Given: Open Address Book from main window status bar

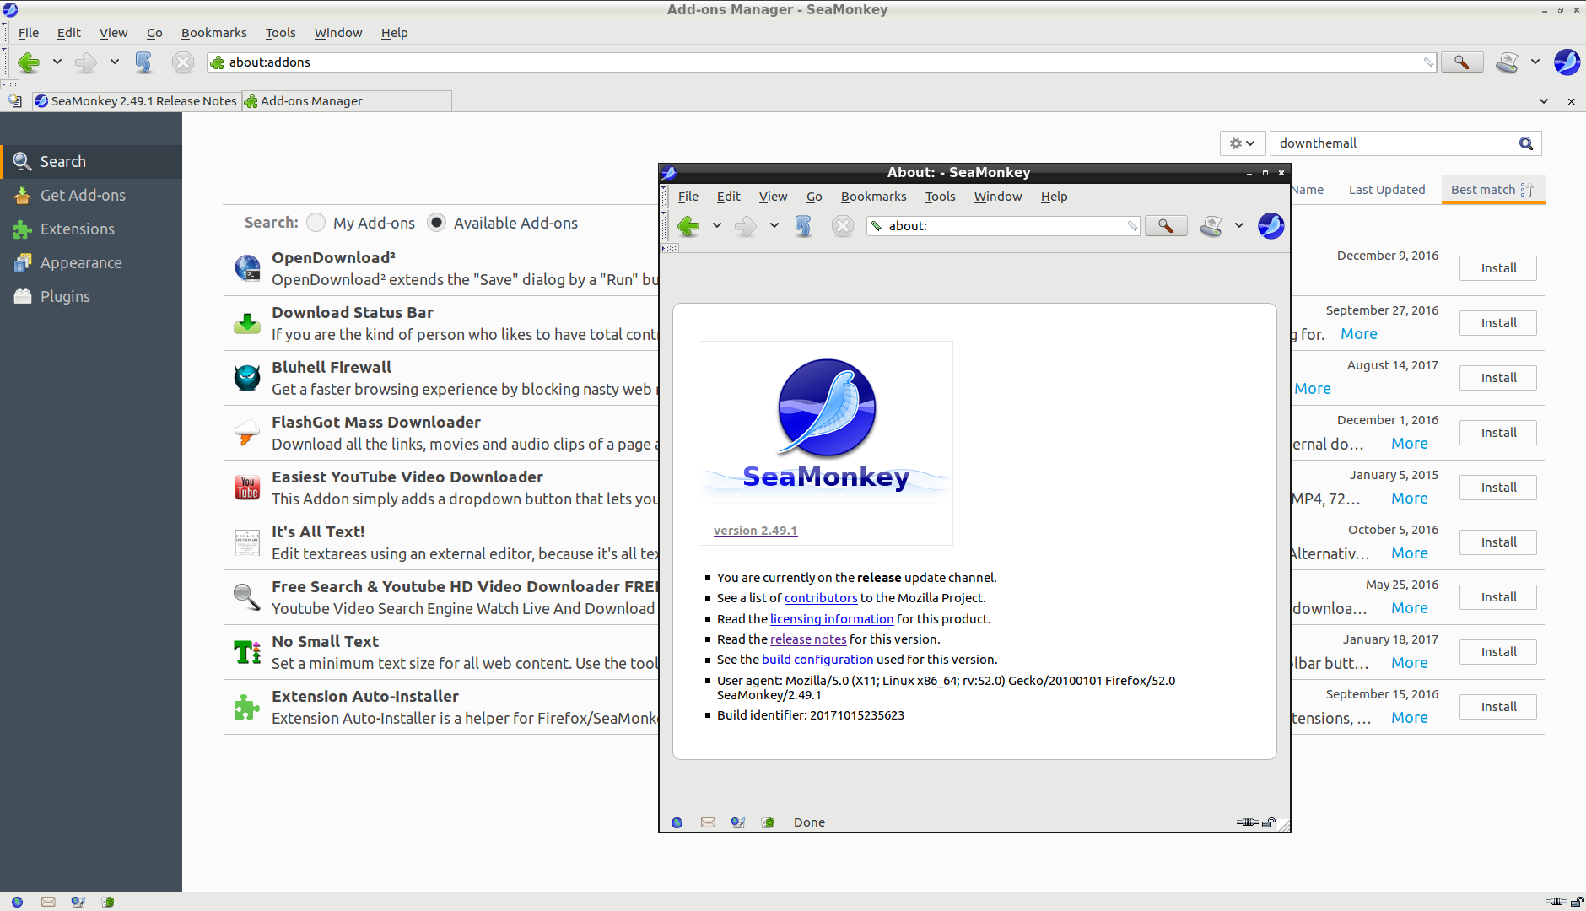Looking at the screenshot, I should tap(108, 902).
